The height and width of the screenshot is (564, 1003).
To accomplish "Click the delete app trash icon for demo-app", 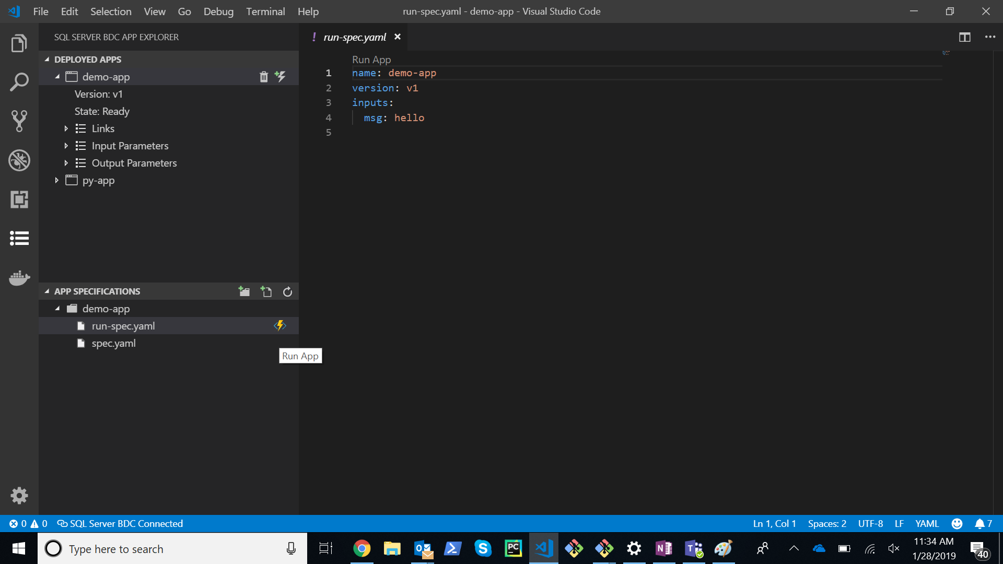I will pos(264,76).
